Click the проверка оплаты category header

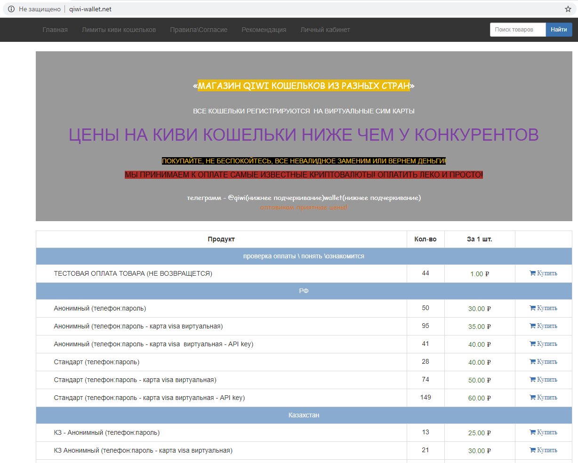304,256
